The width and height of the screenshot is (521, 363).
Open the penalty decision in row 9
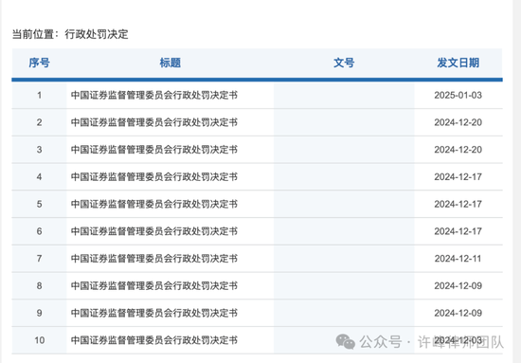[x=154, y=313]
